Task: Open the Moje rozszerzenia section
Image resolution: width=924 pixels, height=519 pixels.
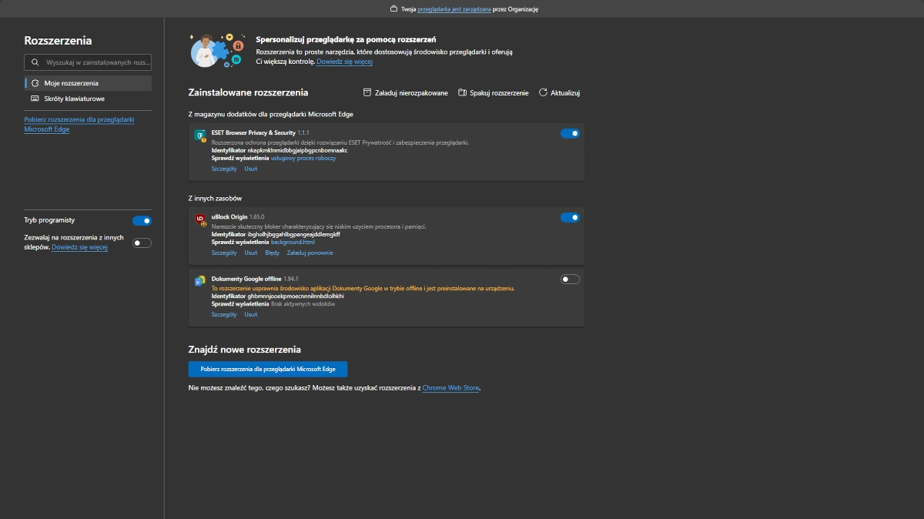Action: pyautogui.click(x=71, y=83)
